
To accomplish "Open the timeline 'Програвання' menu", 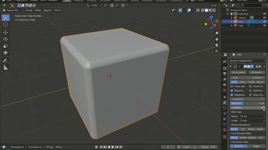I will 18,147.
